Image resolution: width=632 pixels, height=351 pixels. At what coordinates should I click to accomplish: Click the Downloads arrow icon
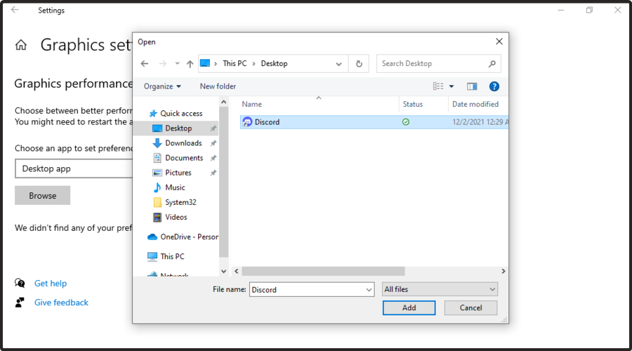click(157, 143)
